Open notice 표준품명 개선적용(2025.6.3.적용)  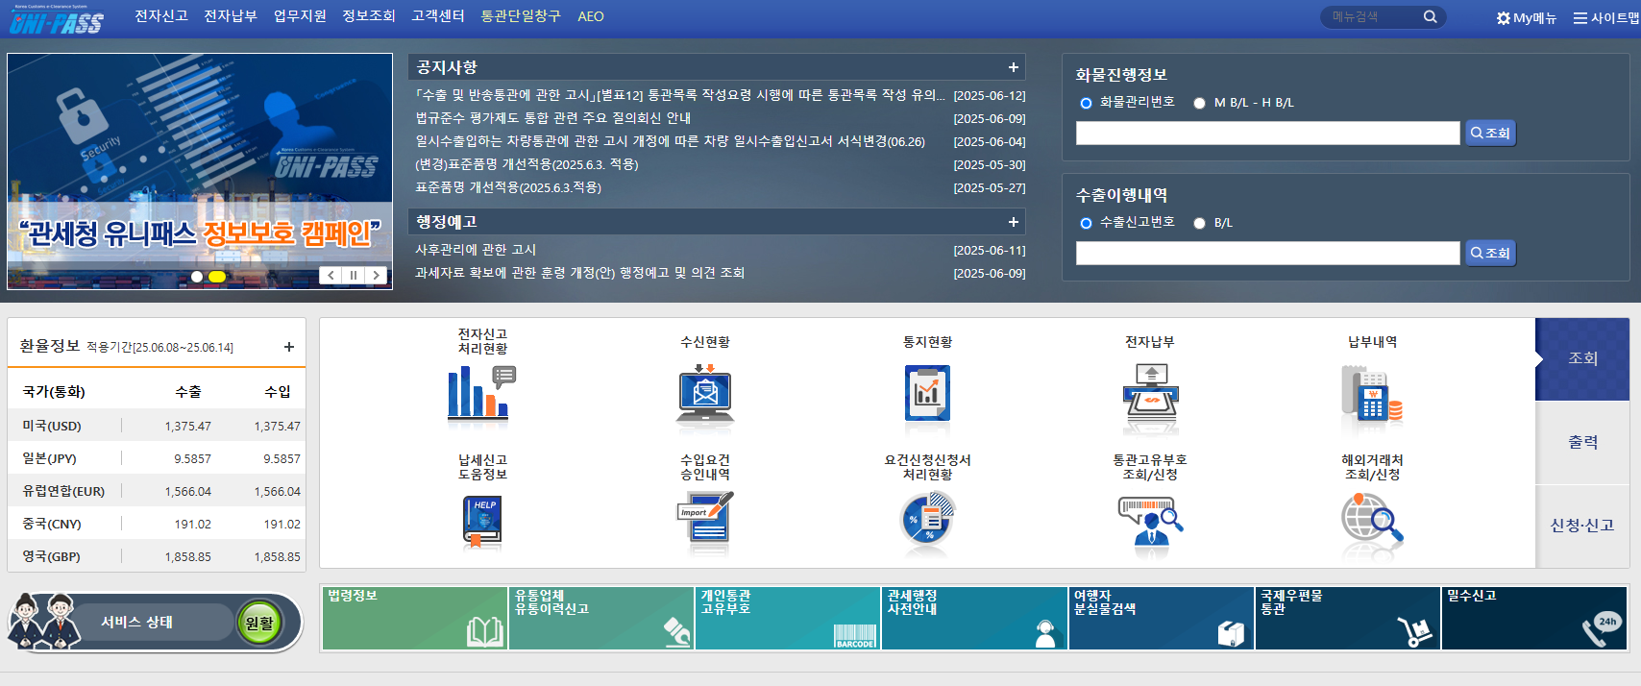tap(508, 187)
